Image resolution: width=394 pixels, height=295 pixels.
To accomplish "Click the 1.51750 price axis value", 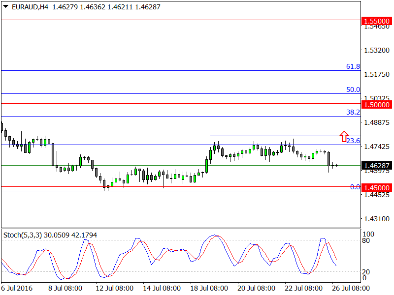I will [x=377, y=74].
